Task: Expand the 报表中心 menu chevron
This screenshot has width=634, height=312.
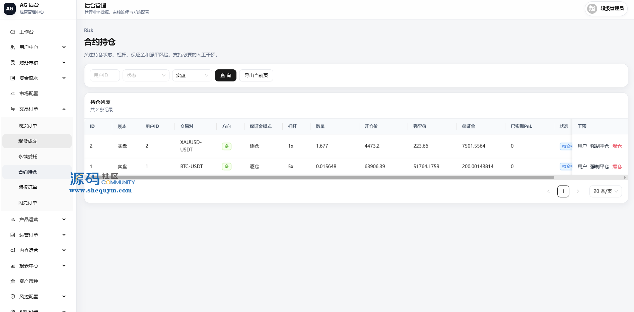Action: point(64,266)
